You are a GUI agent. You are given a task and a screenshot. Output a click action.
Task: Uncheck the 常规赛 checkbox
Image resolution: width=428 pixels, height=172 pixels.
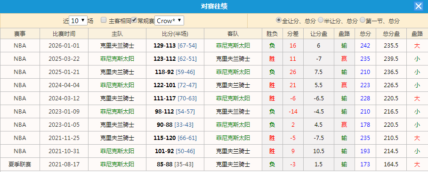tap(134, 20)
